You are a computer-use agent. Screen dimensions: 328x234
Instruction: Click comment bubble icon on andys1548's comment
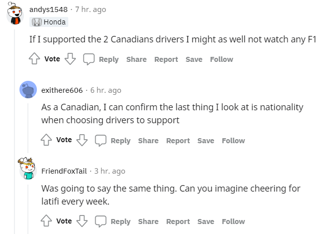(89, 59)
